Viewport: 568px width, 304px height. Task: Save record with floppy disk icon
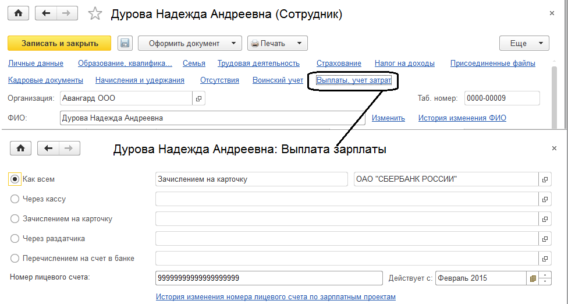[125, 43]
